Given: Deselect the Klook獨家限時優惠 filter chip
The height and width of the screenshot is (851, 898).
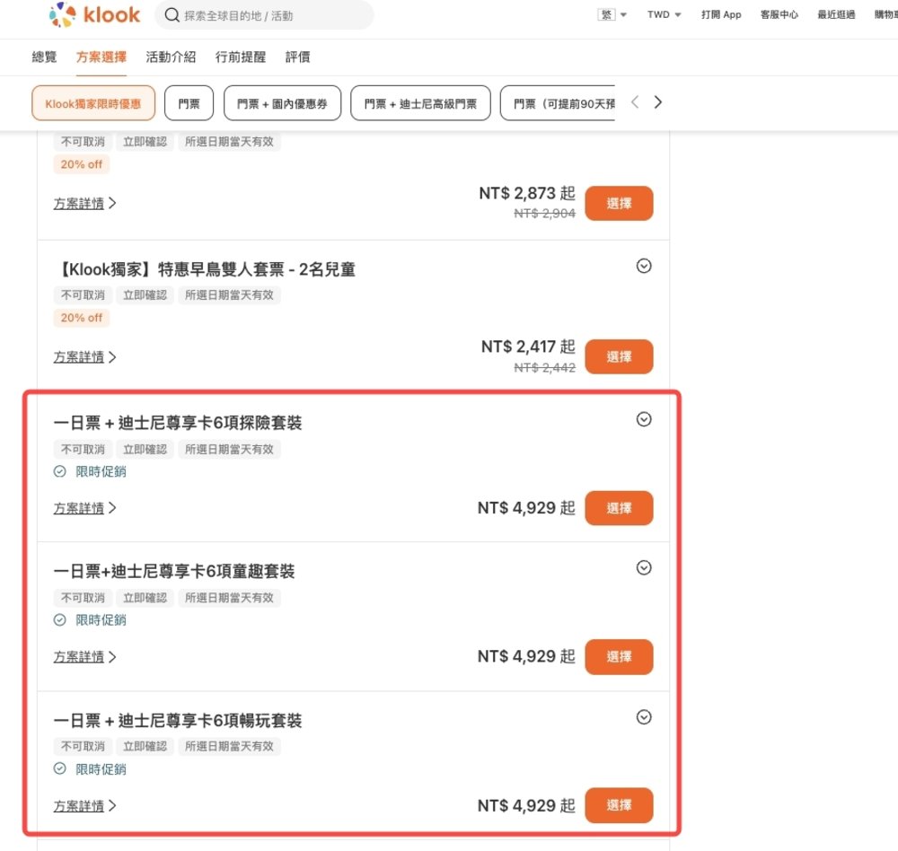Looking at the screenshot, I should pyautogui.click(x=93, y=102).
